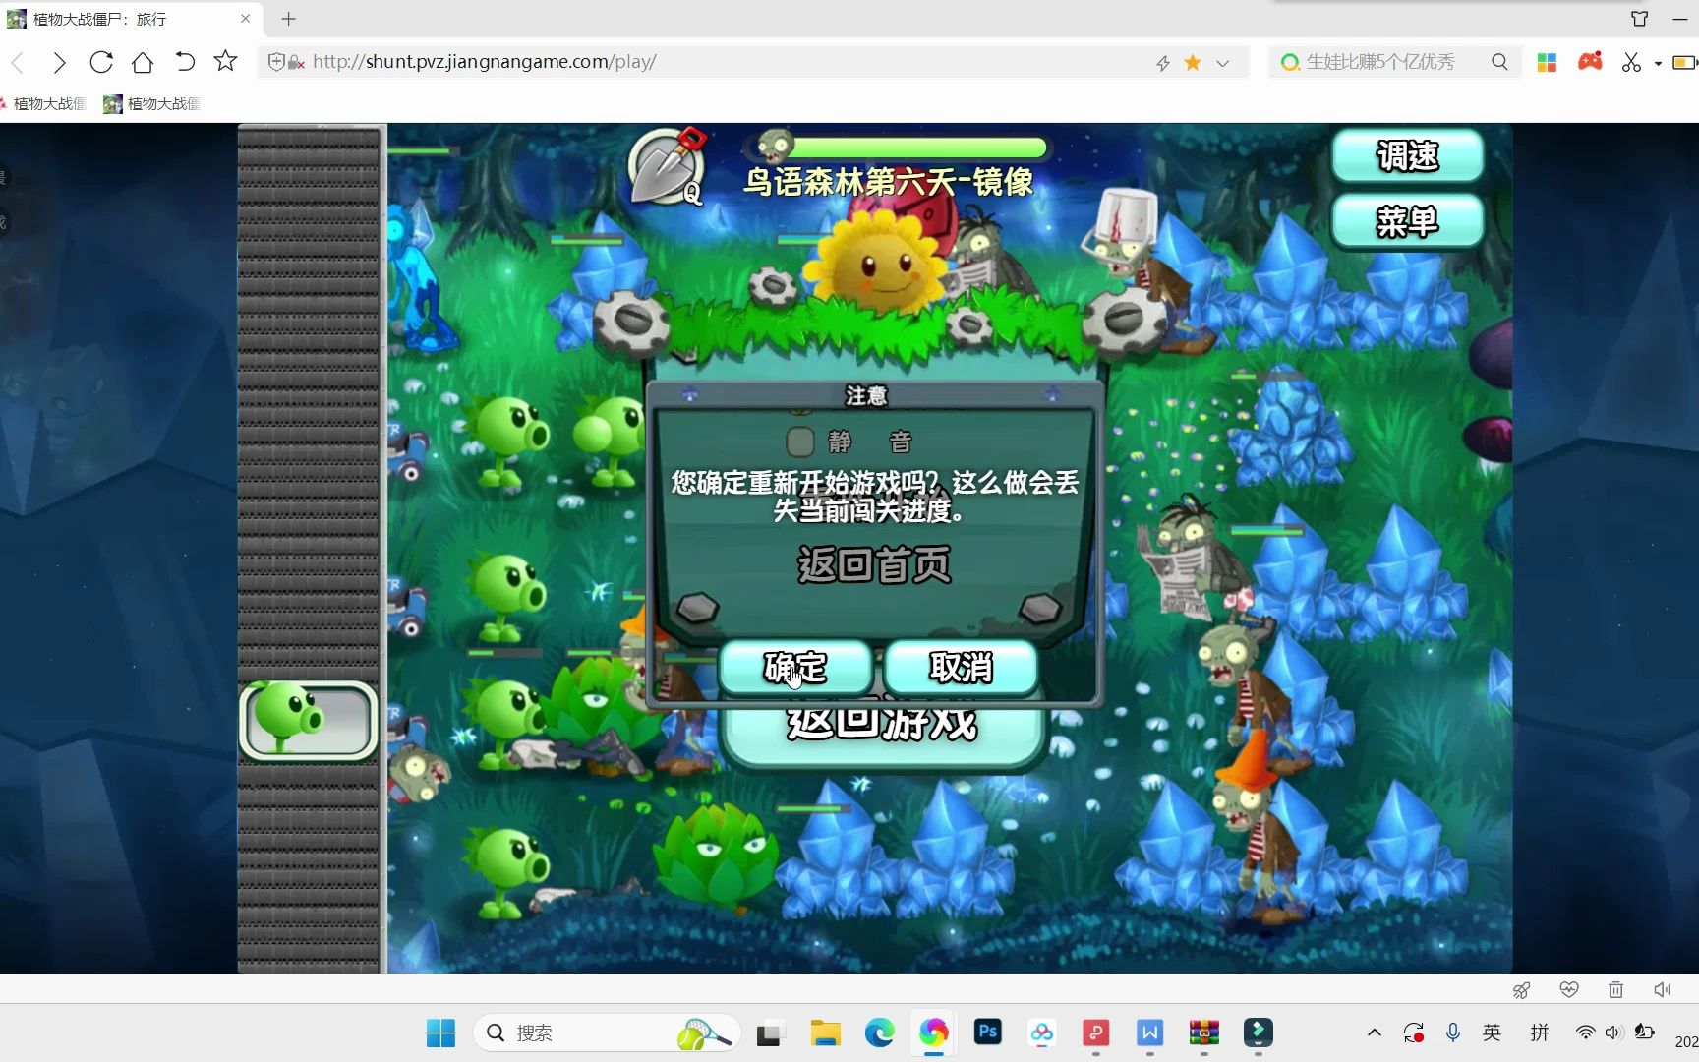Image resolution: width=1699 pixels, height=1062 pixels.
Task: Bookmark page with star outline icon
Action: pos(225,62)
